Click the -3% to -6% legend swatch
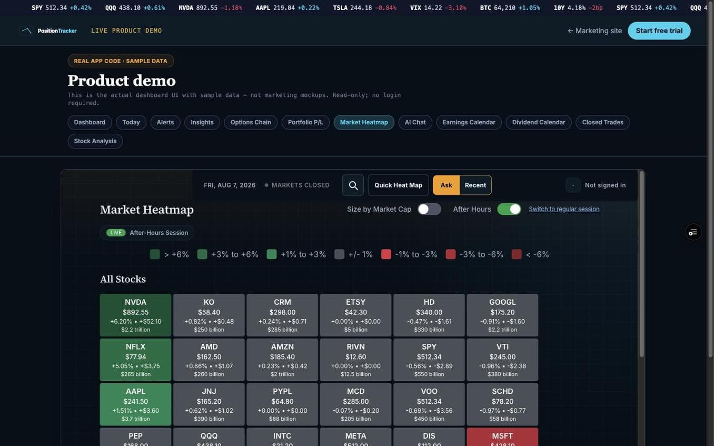Screen dimensions: 714x446 451,254
